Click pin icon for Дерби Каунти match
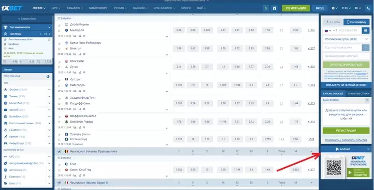Image resolution: width=374 pixels, height=190 pixels. 59,25
